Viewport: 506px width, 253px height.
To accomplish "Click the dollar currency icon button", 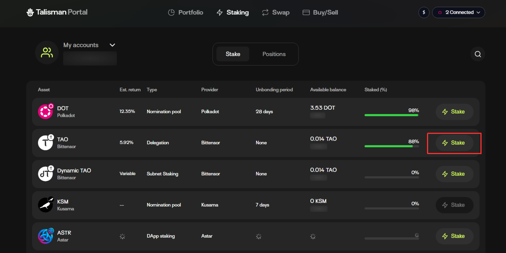I will coord(424,12).
